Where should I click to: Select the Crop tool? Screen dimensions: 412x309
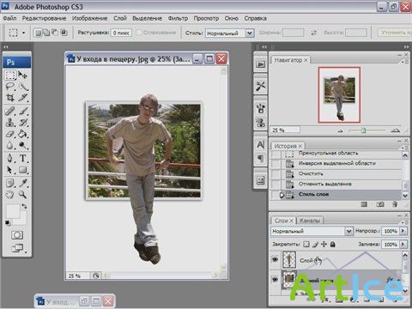(x=10, y=98)
